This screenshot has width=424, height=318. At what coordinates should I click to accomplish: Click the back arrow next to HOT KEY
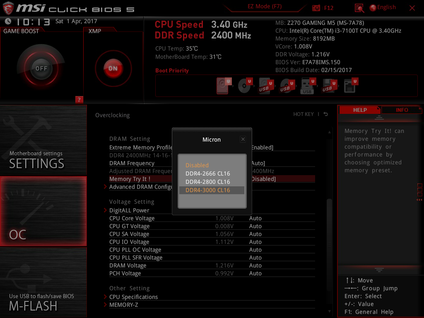326,114
